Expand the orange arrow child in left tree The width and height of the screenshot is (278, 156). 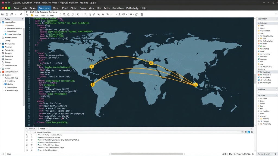(x=6, y=25)
